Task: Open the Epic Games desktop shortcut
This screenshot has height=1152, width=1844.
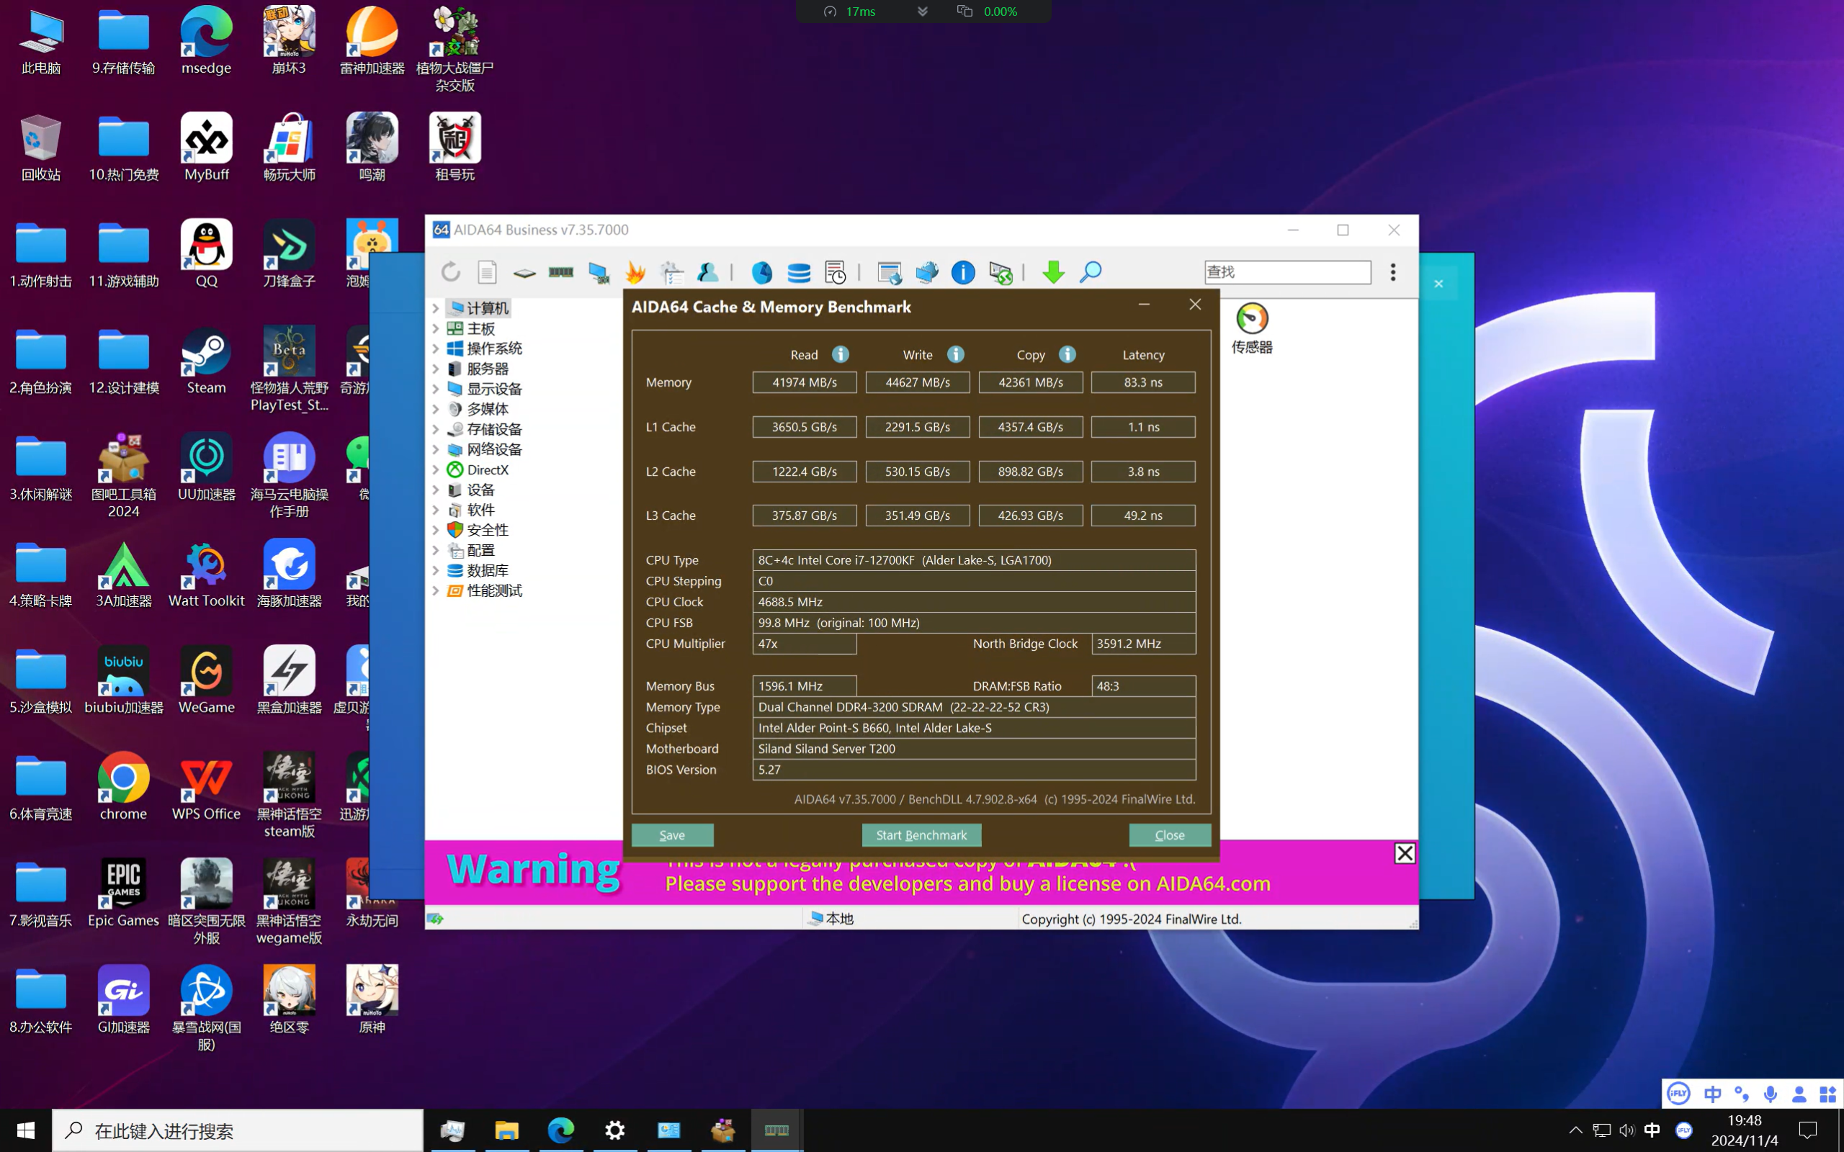Action: click(123, 894)
